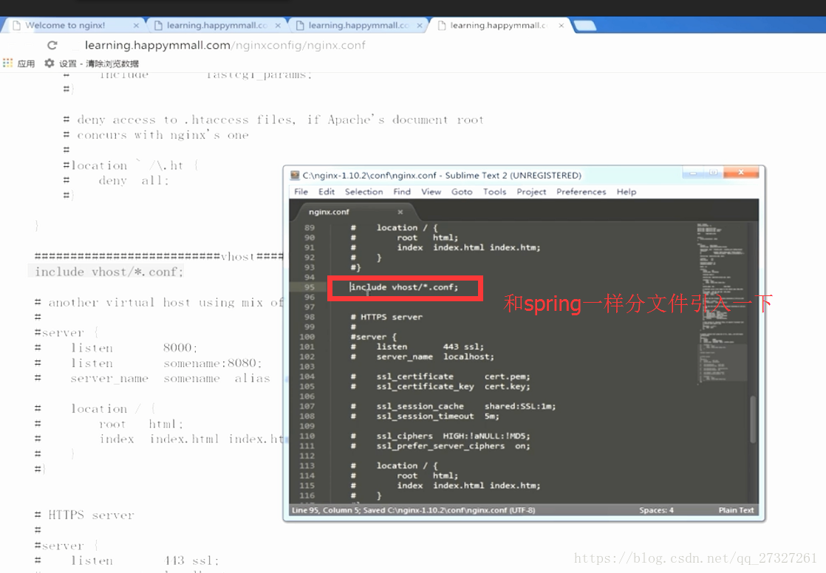
Task: Place cursor on 'include vhost/*.conf;' in editor
Action: [x=404, y=287]
